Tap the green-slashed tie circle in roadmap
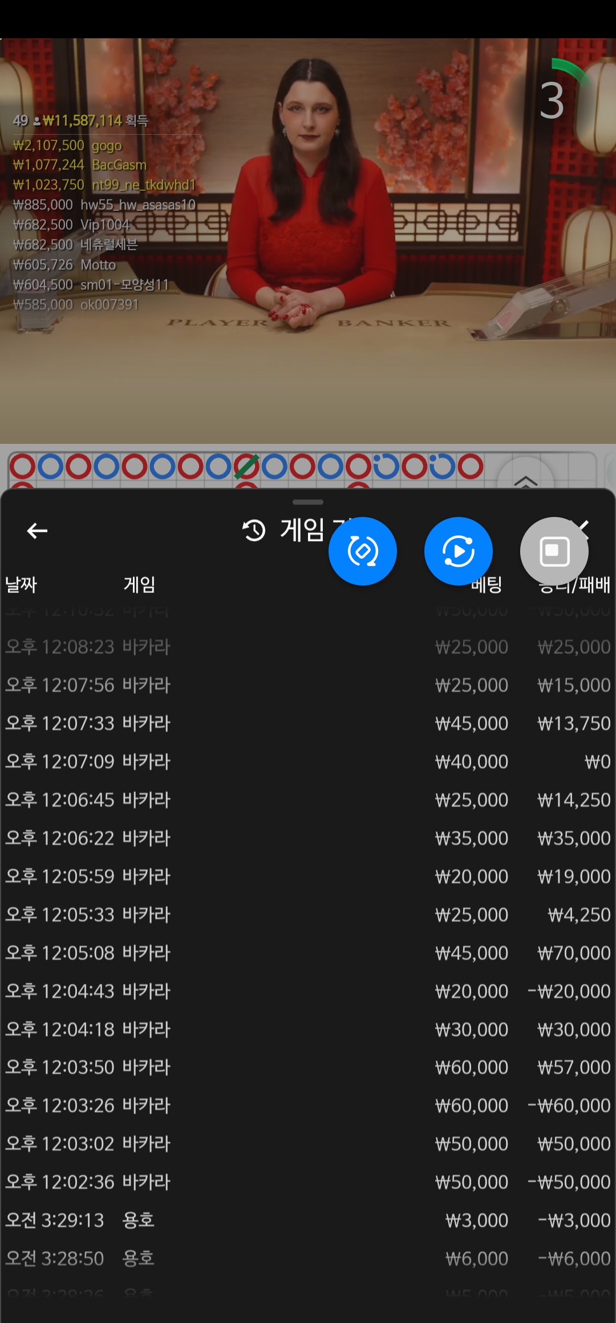 click(x=246, y=467)
